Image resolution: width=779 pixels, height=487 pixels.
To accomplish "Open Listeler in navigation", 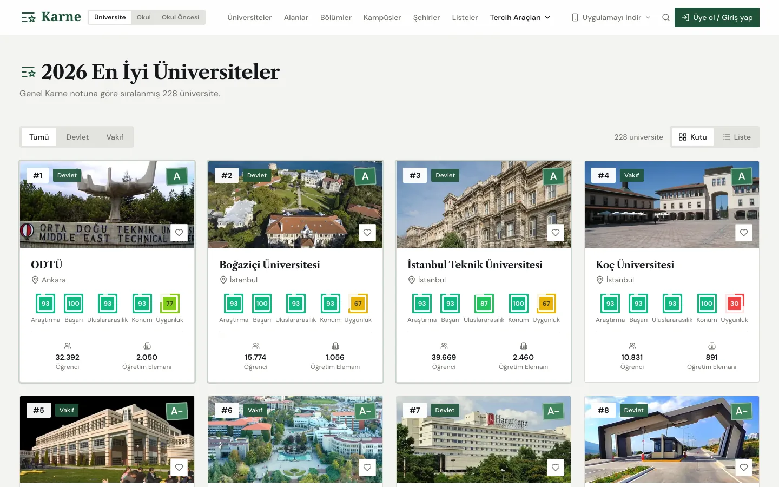I will [x=465, y=17].
